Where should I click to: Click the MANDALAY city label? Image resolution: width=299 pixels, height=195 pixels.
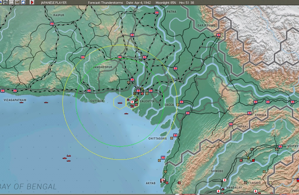tap(234, 188)
